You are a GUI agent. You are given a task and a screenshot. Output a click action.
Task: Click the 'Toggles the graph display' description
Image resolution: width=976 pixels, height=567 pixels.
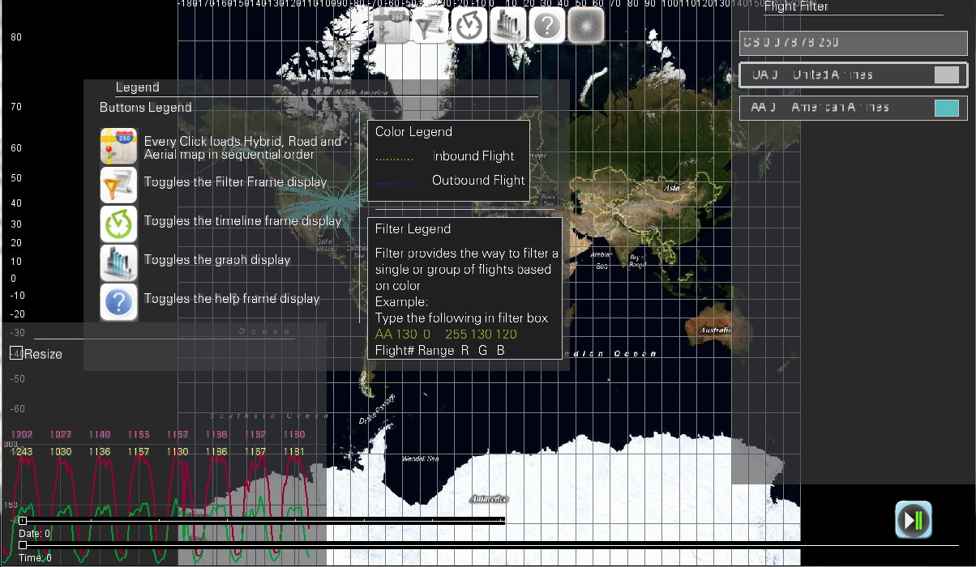[217, 260]
